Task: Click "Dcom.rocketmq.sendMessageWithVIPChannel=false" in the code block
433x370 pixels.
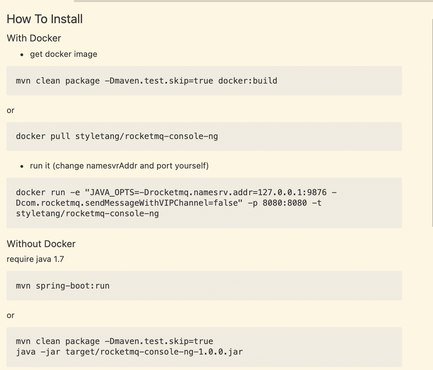Action: tap(127, 203)
